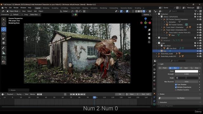
Task: Set light type to Spot
Action: 185,68
